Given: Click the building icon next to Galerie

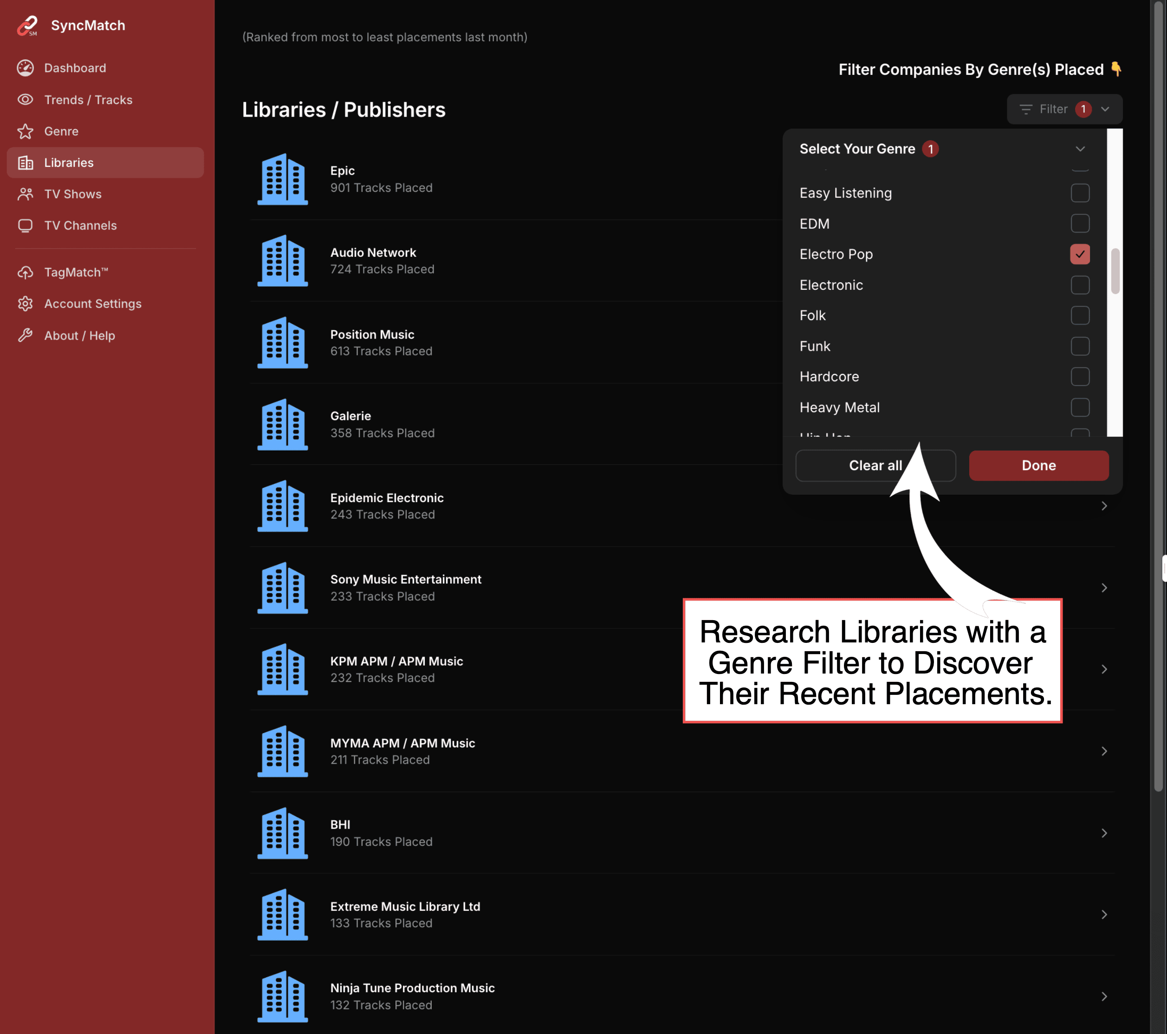Looking at the screenshot, I should [x=283, y=425].
